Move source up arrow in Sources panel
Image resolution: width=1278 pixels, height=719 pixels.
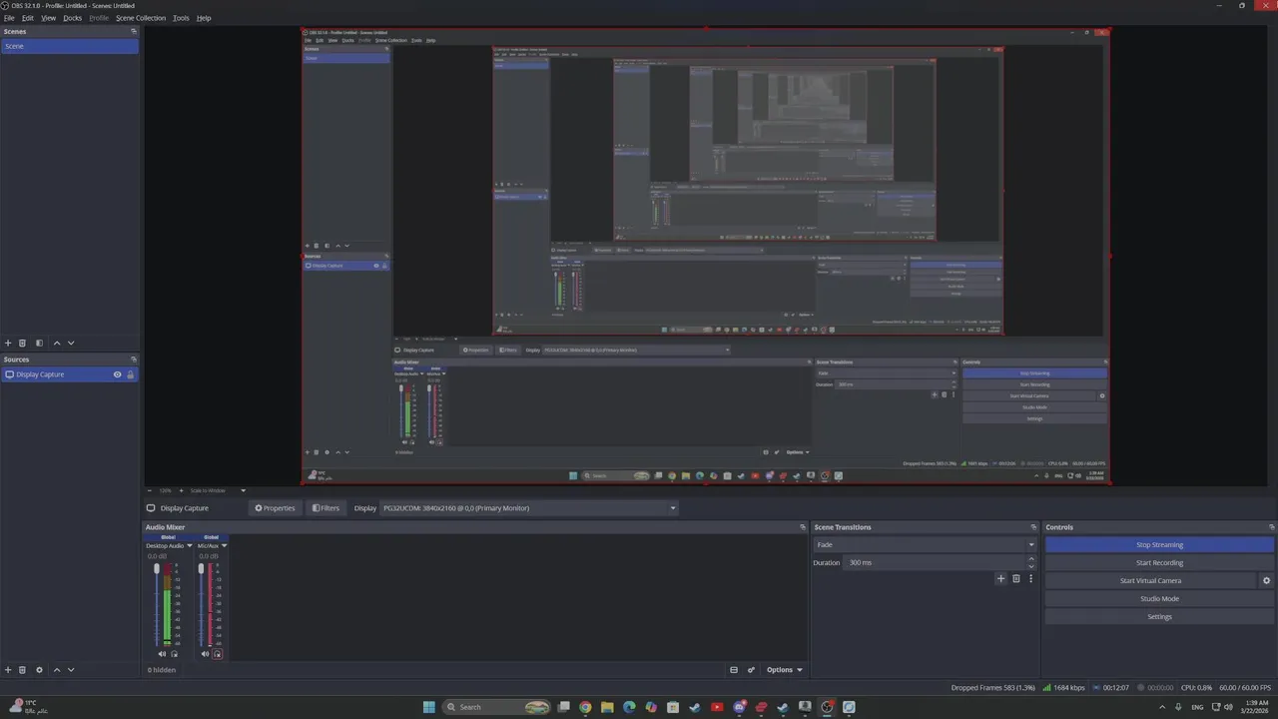(57, 670)
